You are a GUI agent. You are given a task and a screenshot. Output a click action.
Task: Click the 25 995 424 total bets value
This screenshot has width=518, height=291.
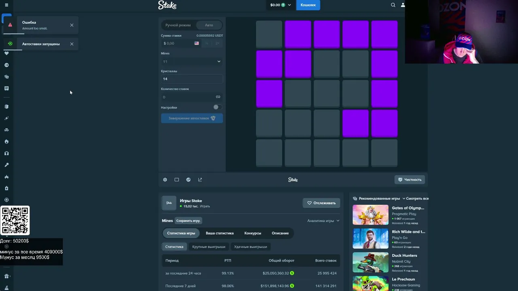tap(327, 273)
